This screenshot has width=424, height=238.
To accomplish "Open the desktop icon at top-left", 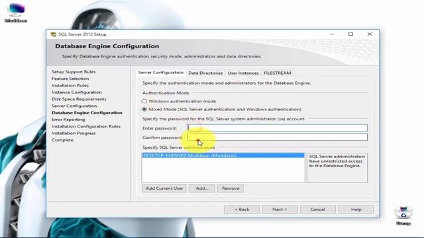I will 16,13.
